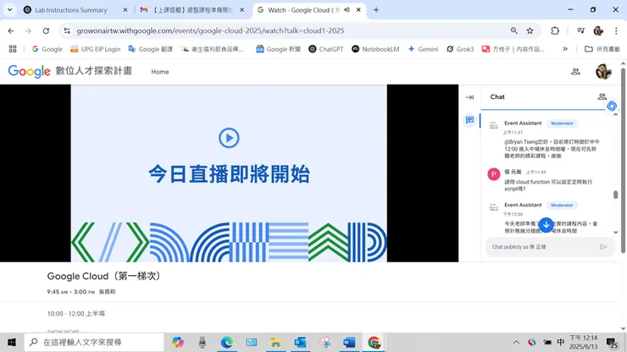The height and width of the screenshot is (352, 627).
Task: Play the livestream video
Action: (x=229, y=138)
